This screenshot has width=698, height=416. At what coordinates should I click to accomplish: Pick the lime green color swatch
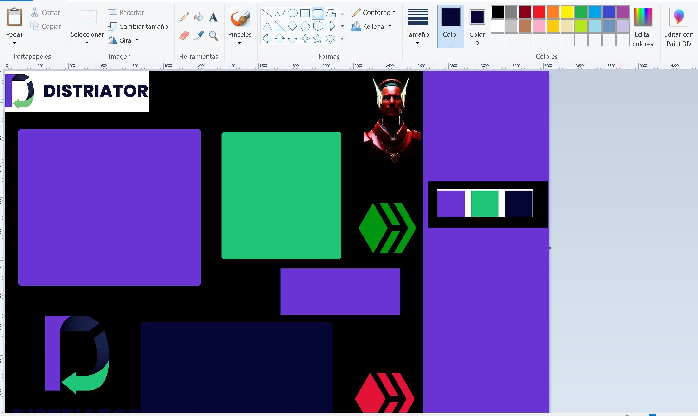coord(581,26)
